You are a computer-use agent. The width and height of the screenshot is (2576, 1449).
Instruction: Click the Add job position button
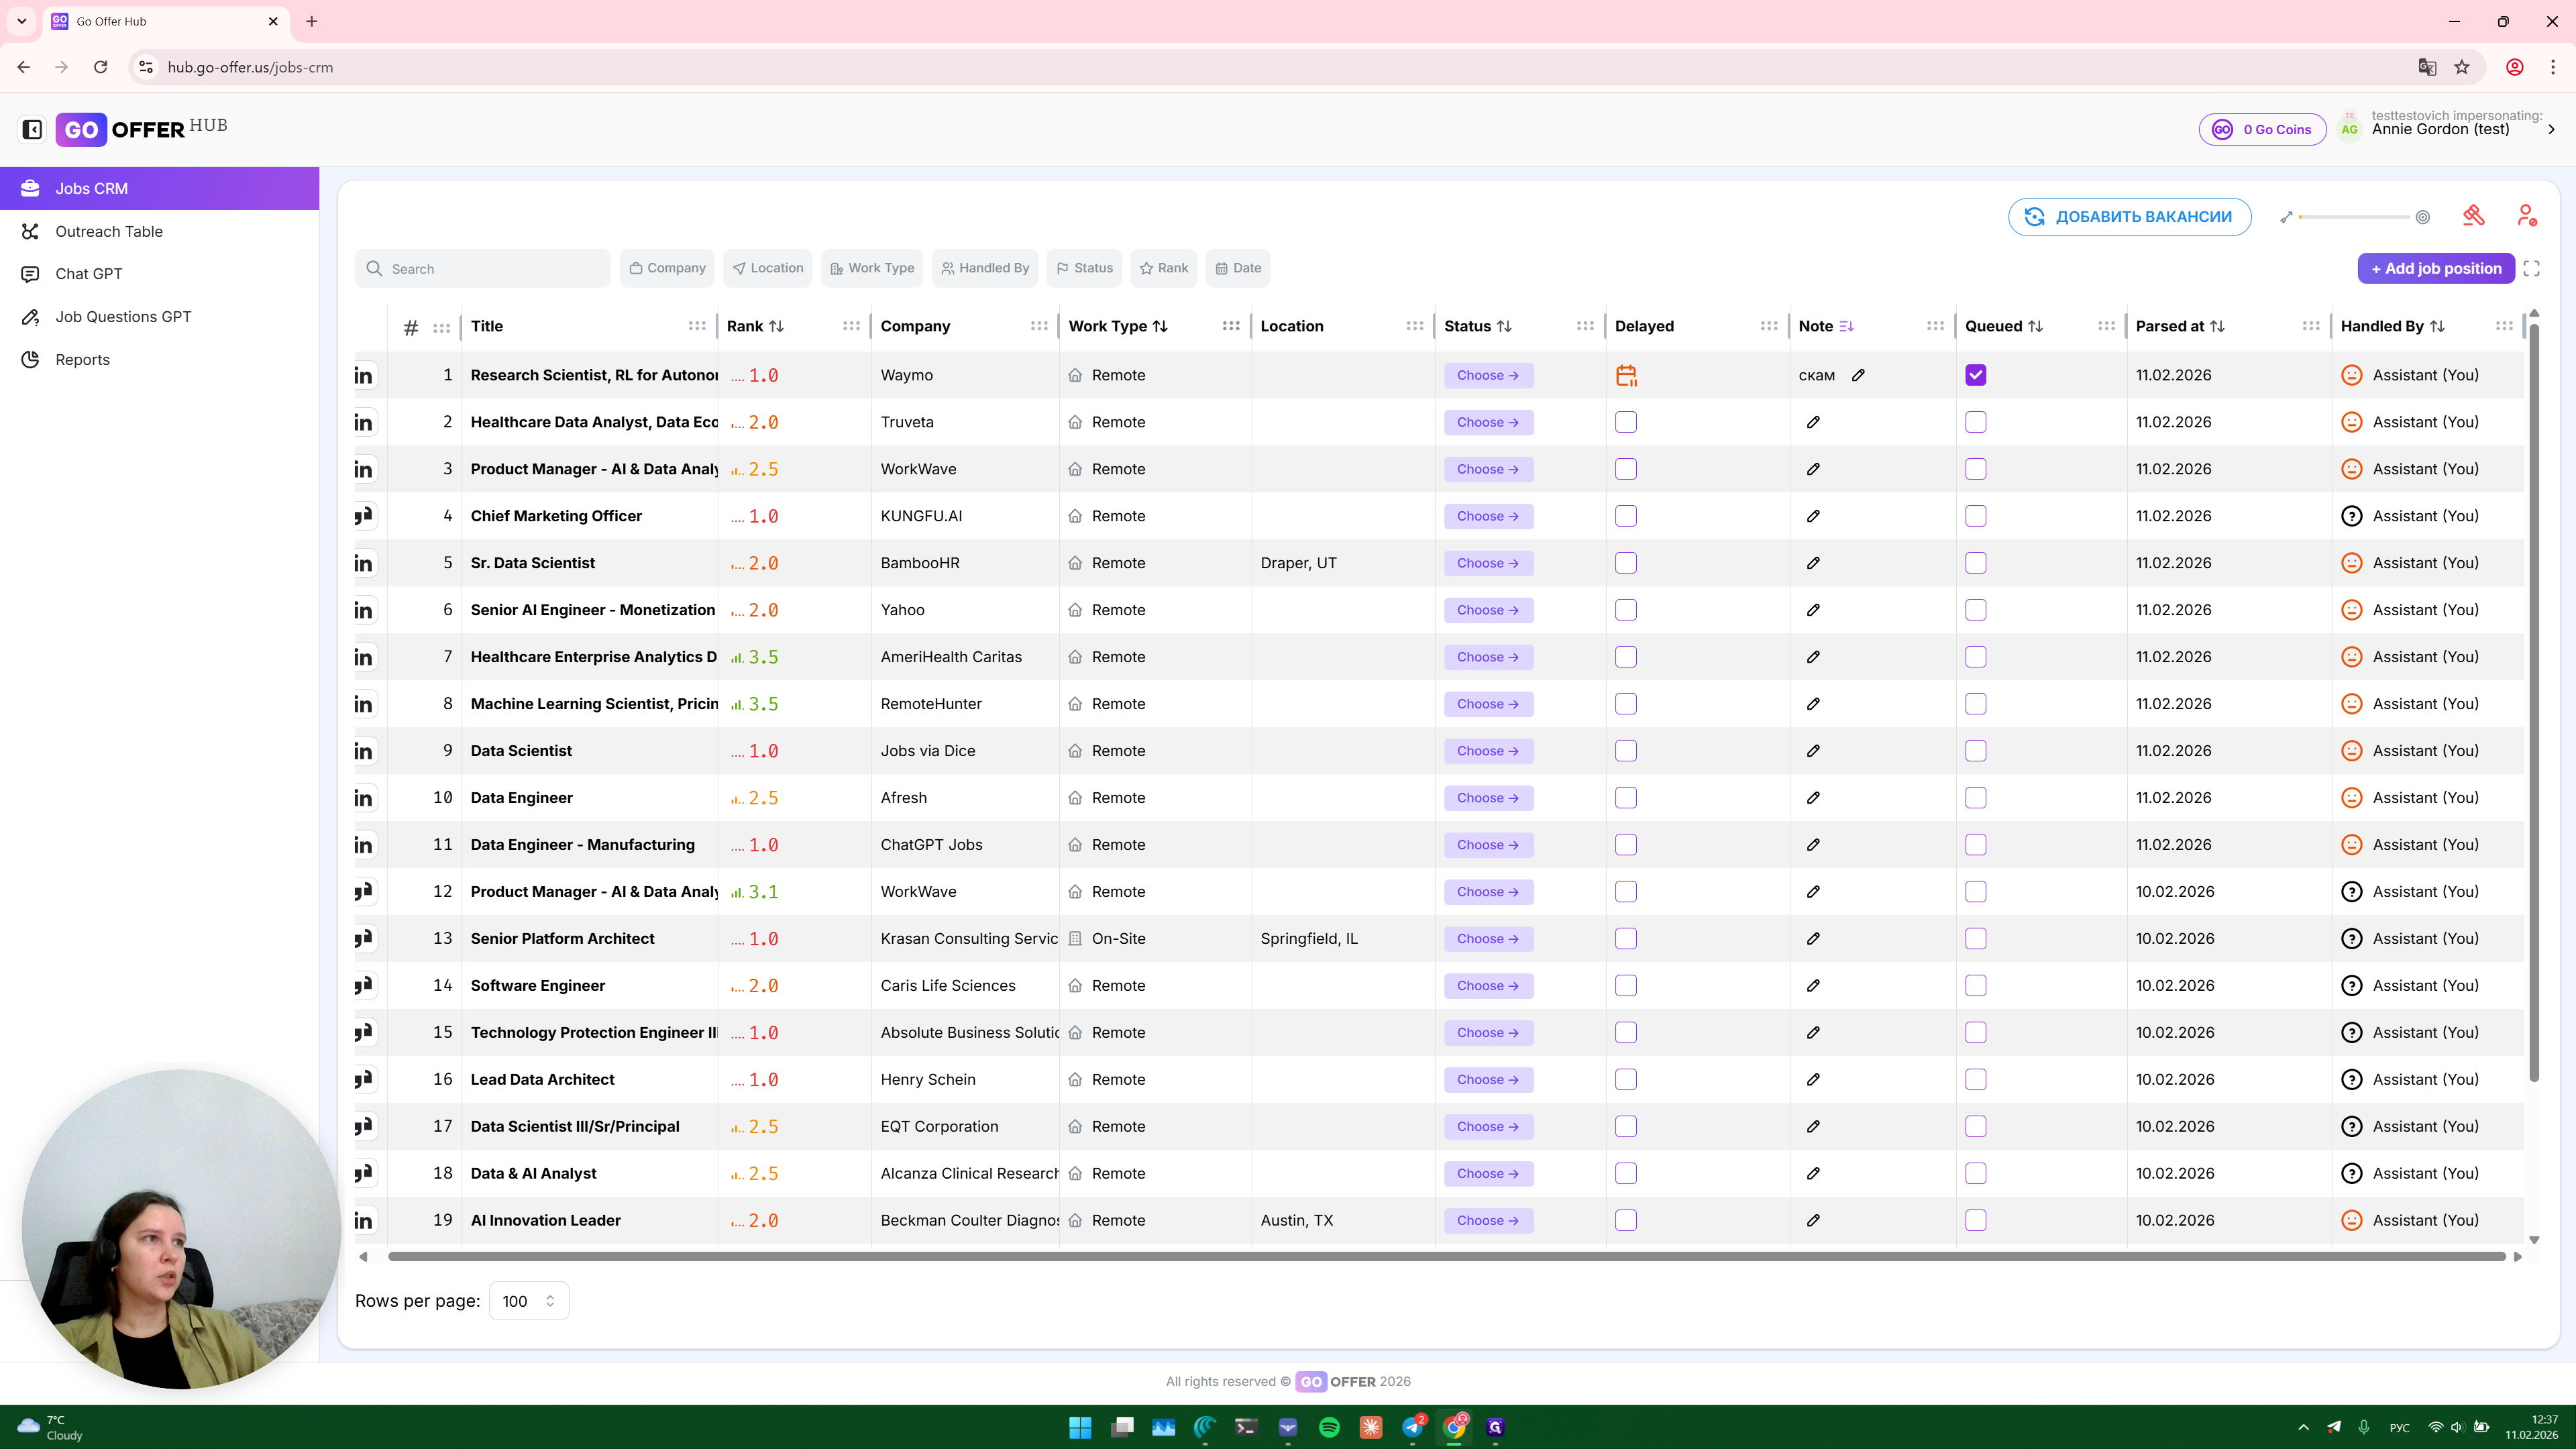tap(2435, 268)
